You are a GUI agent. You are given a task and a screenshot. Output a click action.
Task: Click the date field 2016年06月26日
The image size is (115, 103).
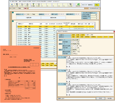(x=94, y=8)
